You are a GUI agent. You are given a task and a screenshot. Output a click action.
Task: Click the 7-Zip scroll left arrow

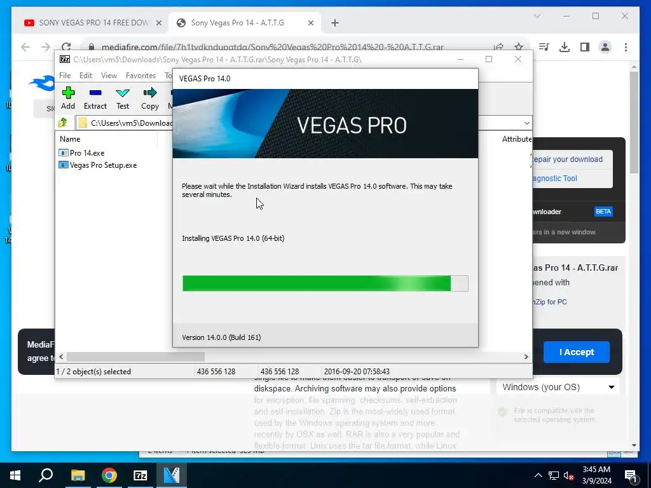[61, 357]
